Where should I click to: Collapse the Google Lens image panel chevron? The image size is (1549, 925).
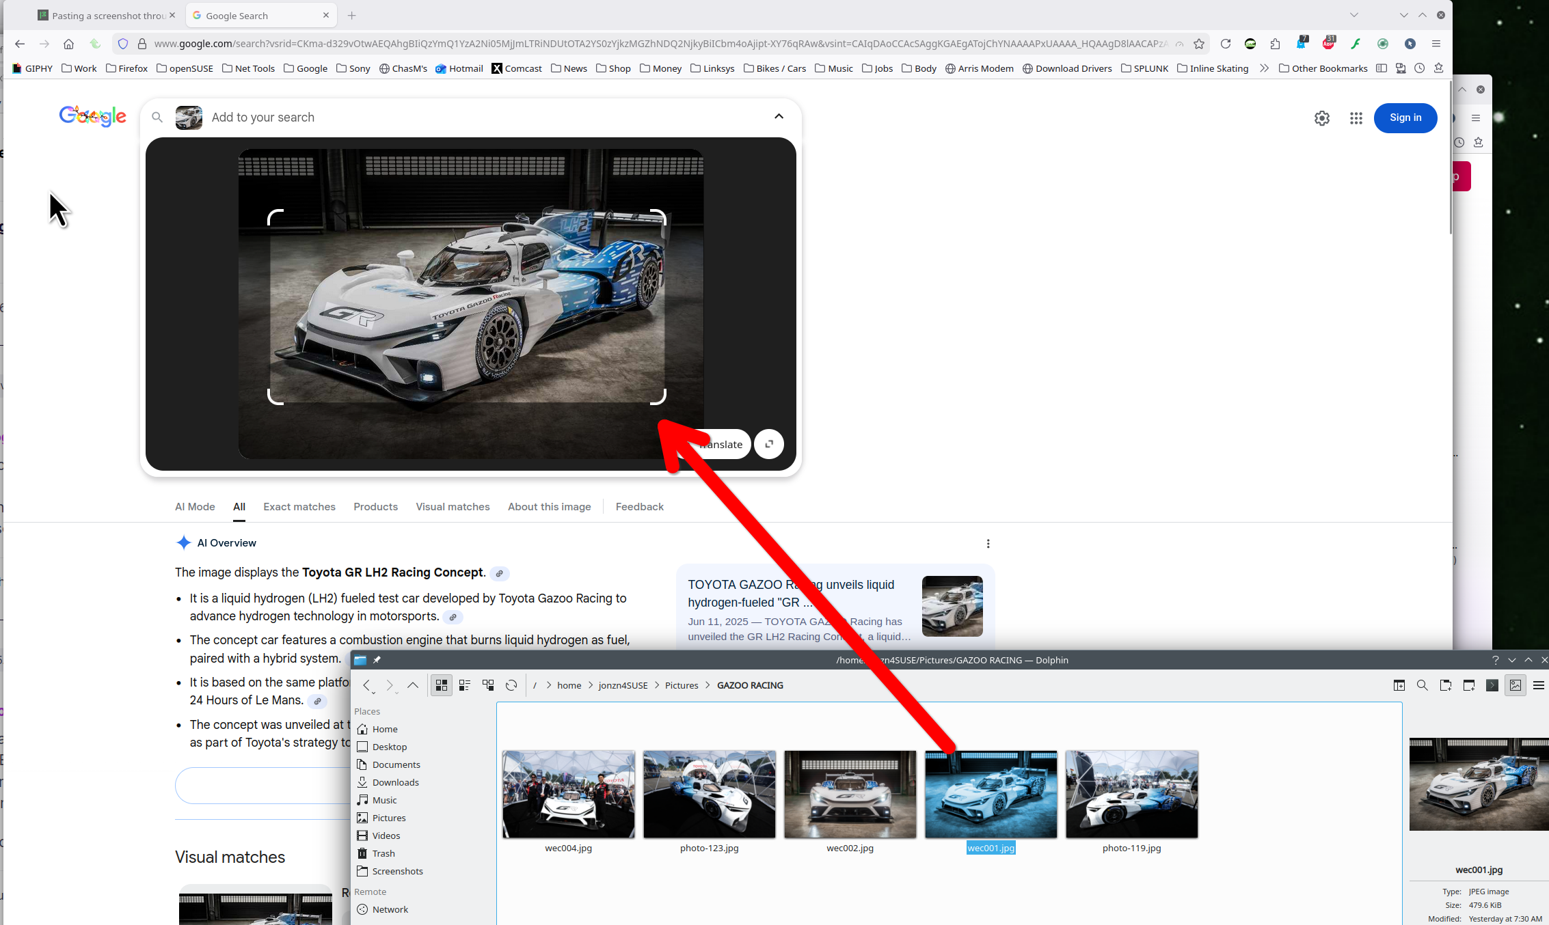click(x=779, y=117)
